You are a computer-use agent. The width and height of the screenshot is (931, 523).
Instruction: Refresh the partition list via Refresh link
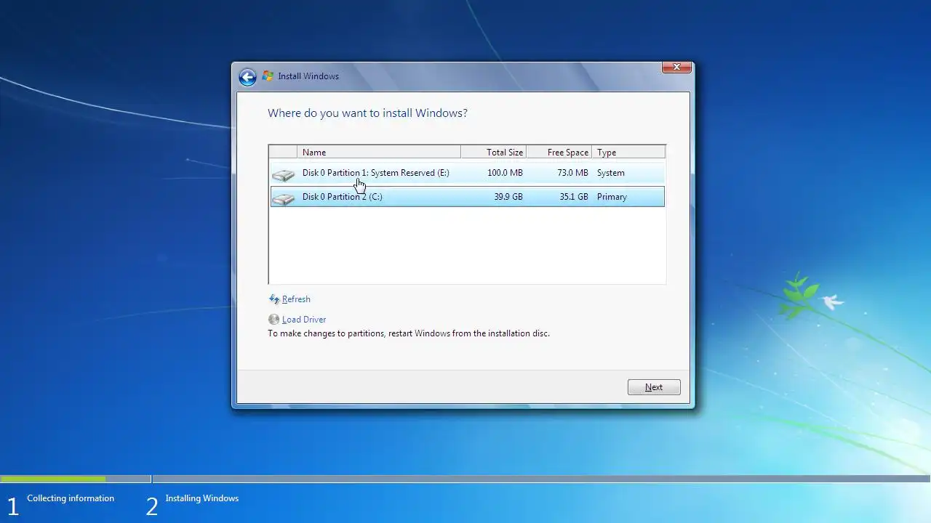point(296,299)
